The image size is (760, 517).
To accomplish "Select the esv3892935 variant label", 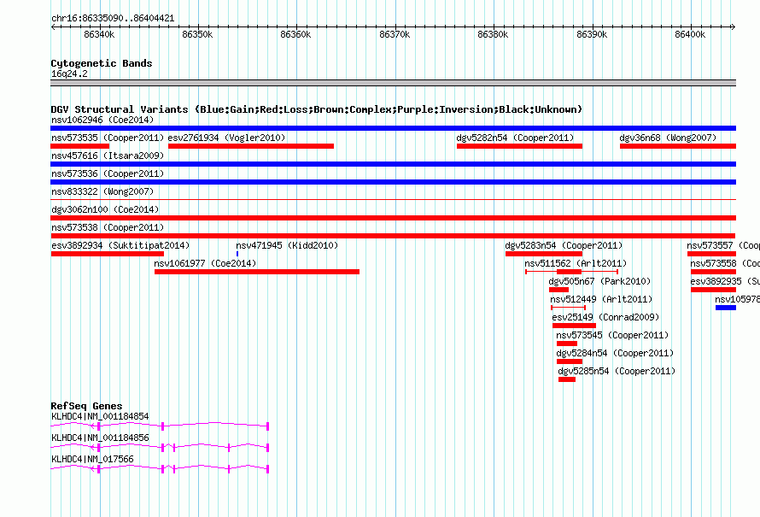I will (x=725, y=281).
